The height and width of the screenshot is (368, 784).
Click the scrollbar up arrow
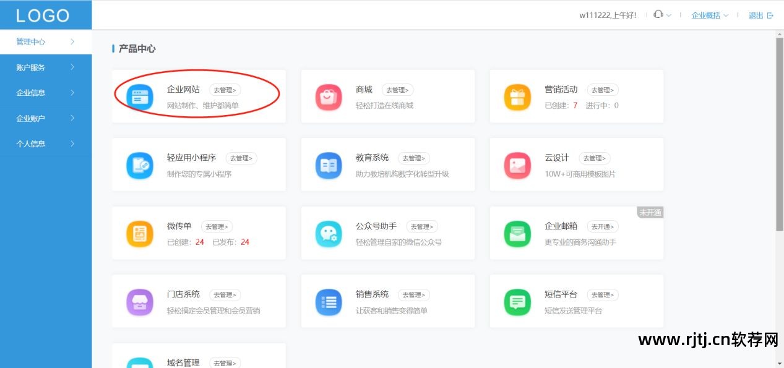pyautogui.click(x=780, y=33)
